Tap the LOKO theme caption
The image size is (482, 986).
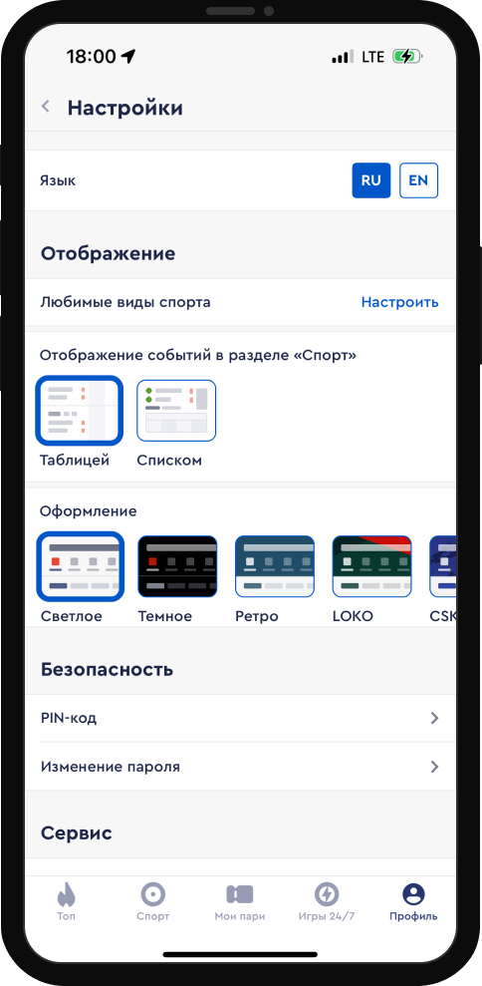tap(353, 616)
